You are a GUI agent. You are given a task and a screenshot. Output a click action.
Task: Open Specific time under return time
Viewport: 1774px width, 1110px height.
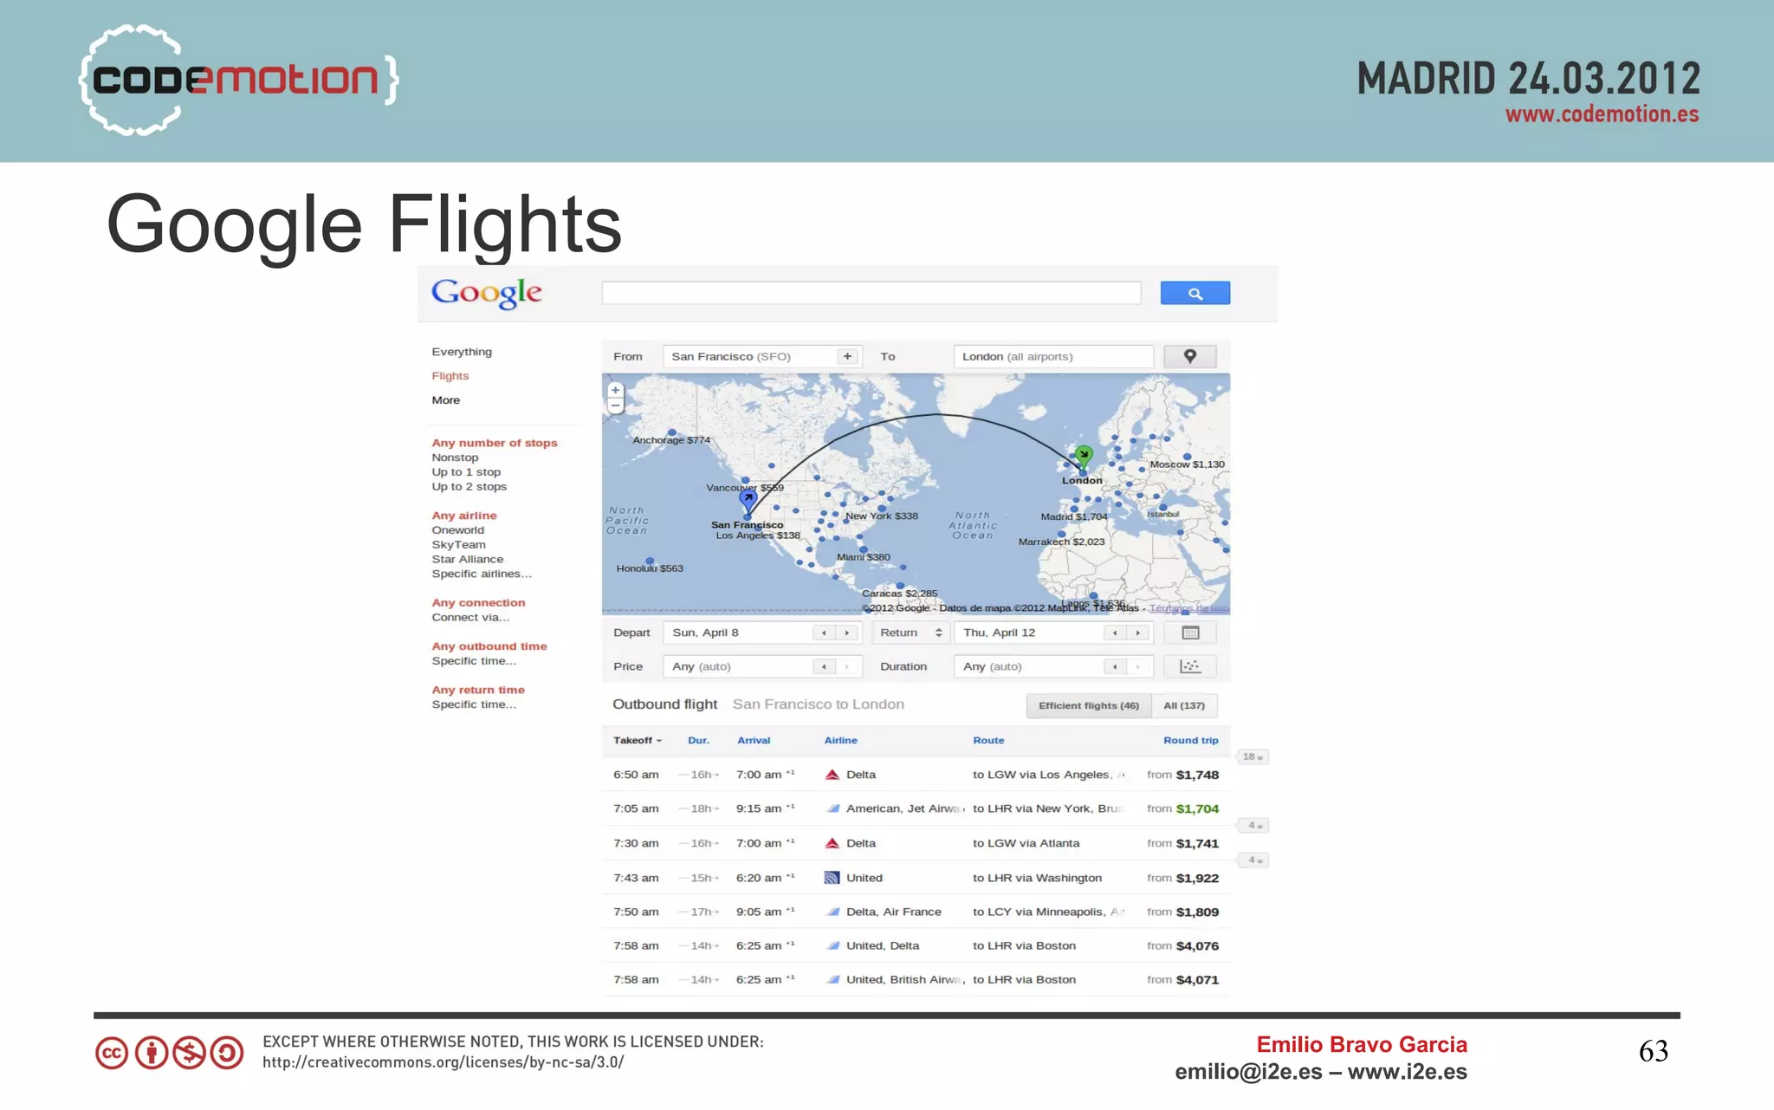pyautogui.click(x=474, y=704)
